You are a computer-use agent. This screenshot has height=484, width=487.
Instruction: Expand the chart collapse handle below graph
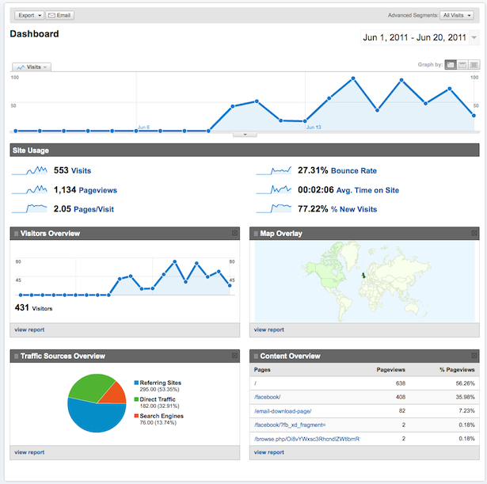245,135
